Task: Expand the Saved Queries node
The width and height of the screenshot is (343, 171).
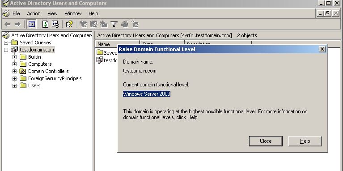Action: pyautogui.click(x=6, y=43)
